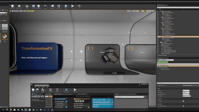Open the Modes toolbar icon
199x112 pixels.
click(27, 7)
